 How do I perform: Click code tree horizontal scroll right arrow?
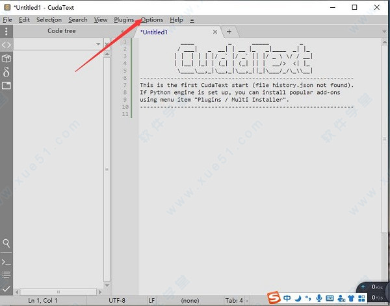tap(99, 292)
